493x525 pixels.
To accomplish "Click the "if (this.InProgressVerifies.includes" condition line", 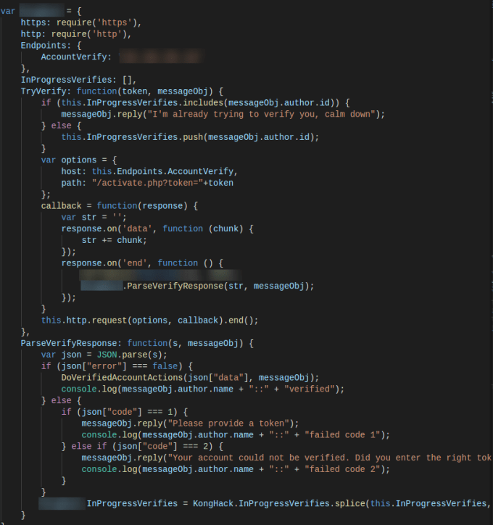I will [x=196, y=103].
